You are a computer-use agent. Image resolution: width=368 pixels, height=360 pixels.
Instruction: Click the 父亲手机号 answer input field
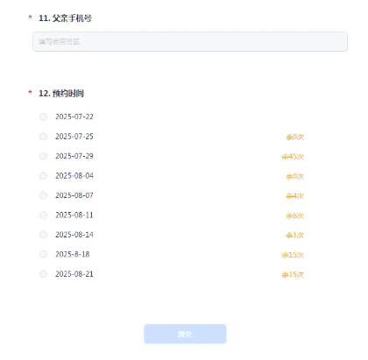tap(190, 42)
